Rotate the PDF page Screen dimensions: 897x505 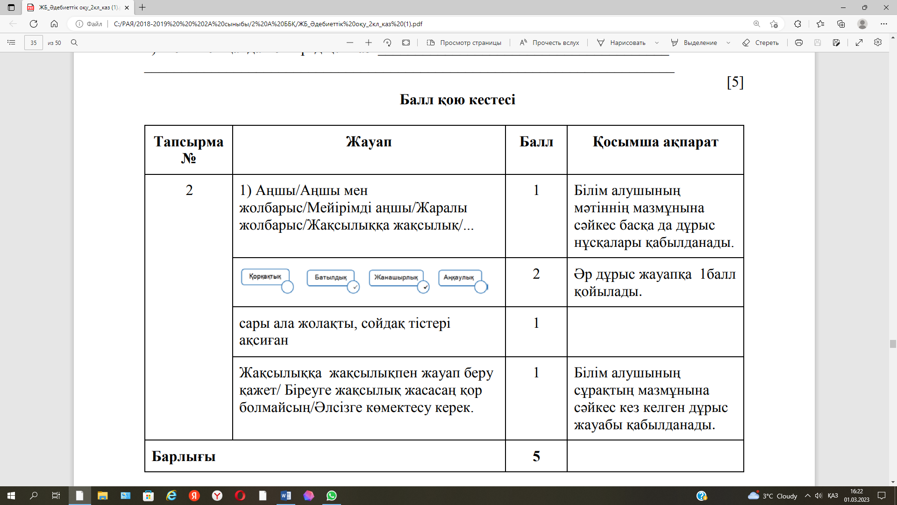[x=387, y=43]
